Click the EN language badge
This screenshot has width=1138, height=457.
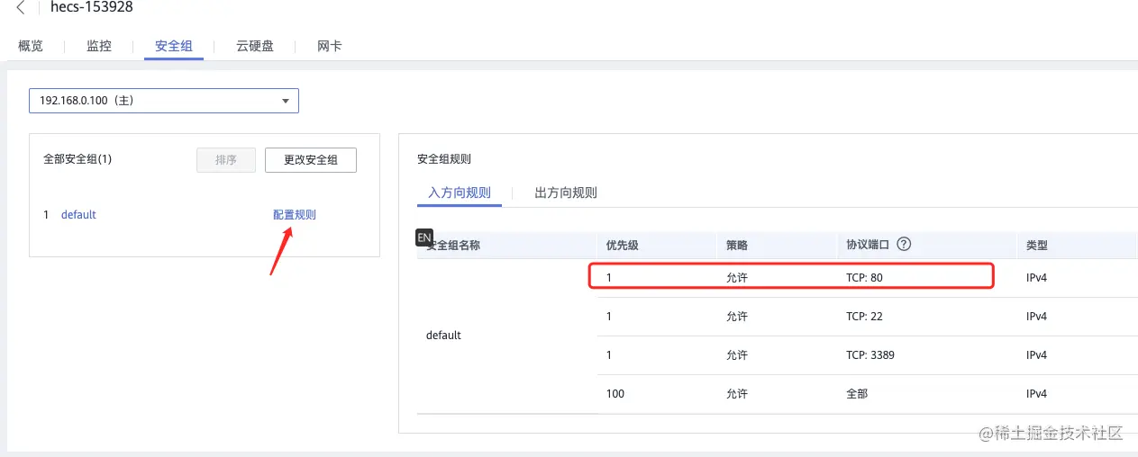click(x=424, y=237)
